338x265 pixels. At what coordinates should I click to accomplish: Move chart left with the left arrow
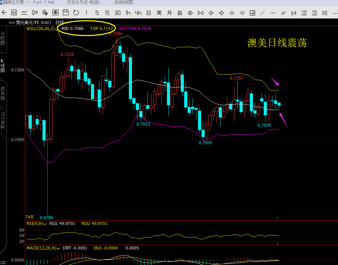coord(211,13)
